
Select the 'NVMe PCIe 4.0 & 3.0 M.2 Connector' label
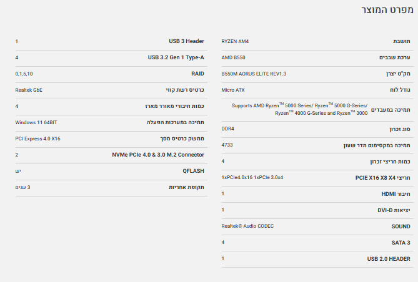point(156,154)
